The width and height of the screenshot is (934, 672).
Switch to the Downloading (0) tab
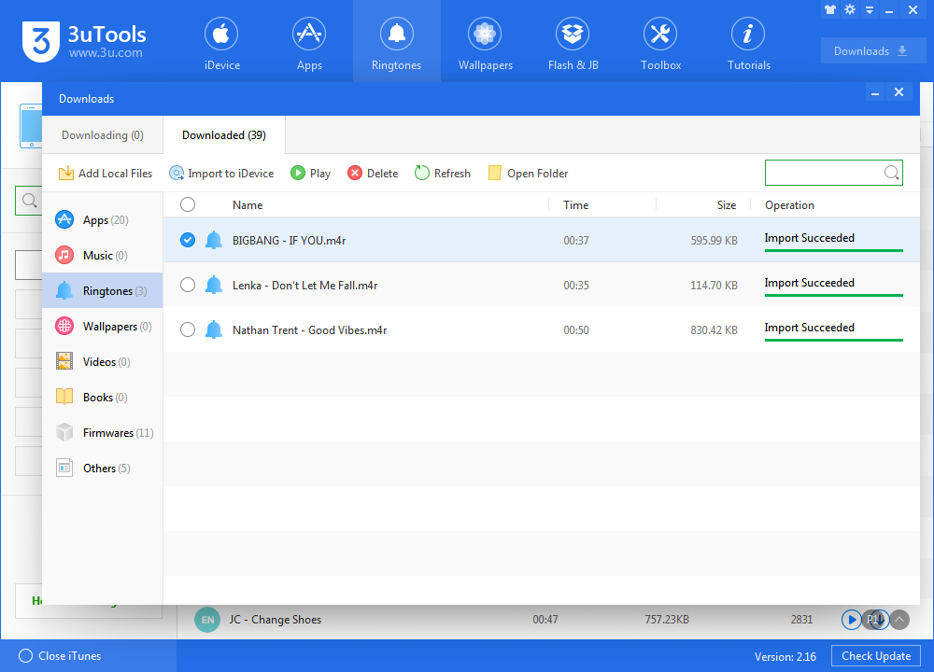point(103,135)
